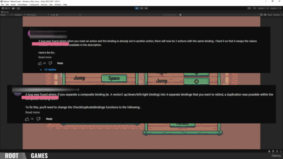
Task: Click the Step frame button
Action: [x=146, y=8]
